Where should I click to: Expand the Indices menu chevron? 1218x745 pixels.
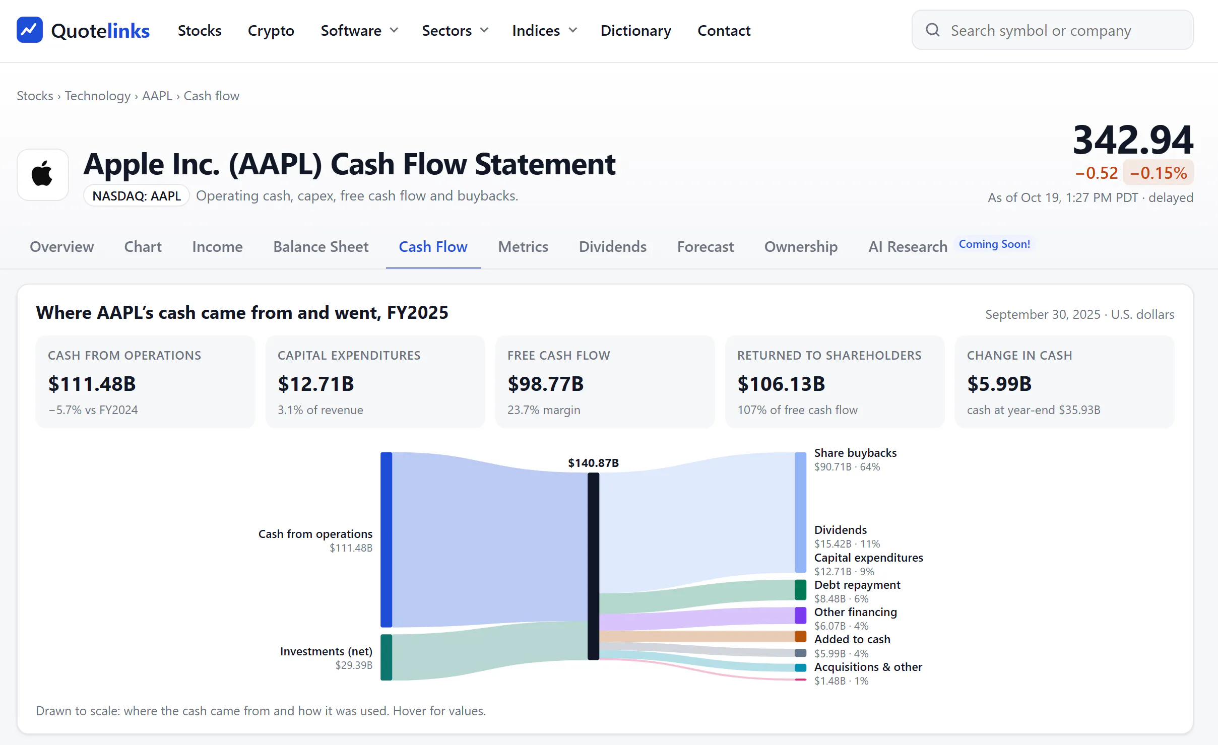pyautogui.click(x=572, y=30)
